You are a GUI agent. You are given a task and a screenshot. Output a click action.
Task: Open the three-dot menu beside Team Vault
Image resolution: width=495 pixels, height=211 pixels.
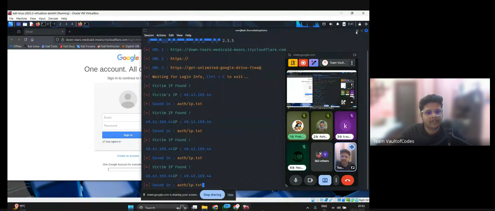pyautogui.click(x=352, y=63)
